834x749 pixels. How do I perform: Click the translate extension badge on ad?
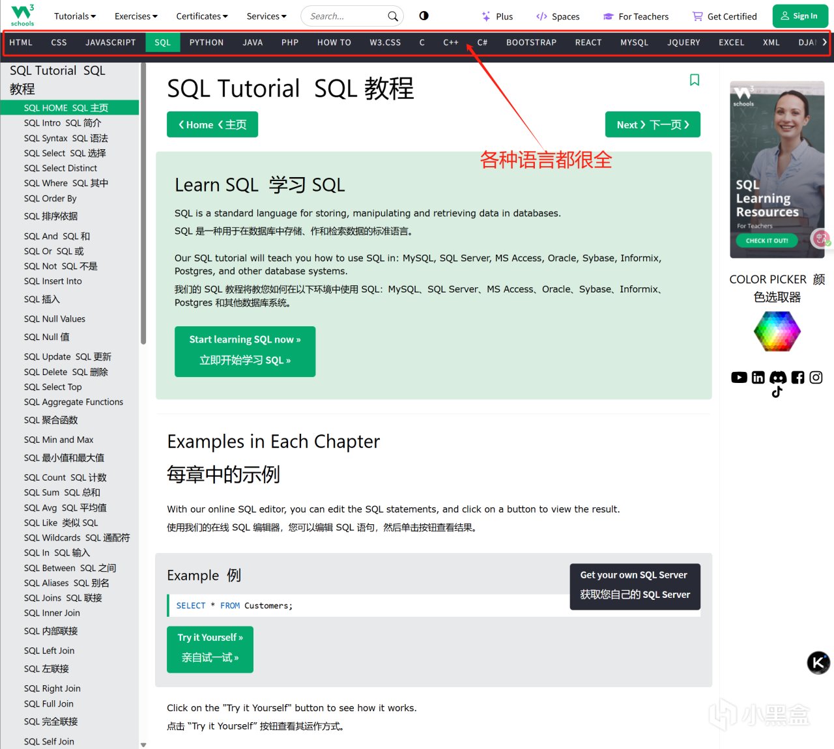point(821,238)
